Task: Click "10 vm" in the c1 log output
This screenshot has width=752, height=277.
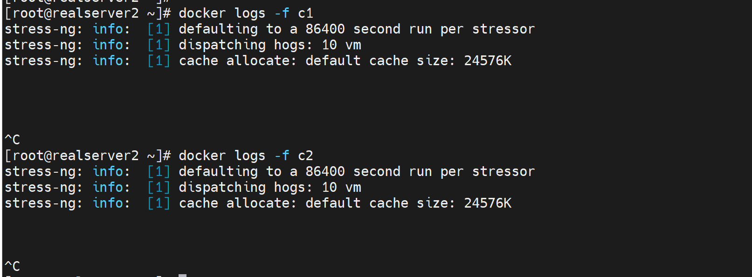Action: point(341,45)
